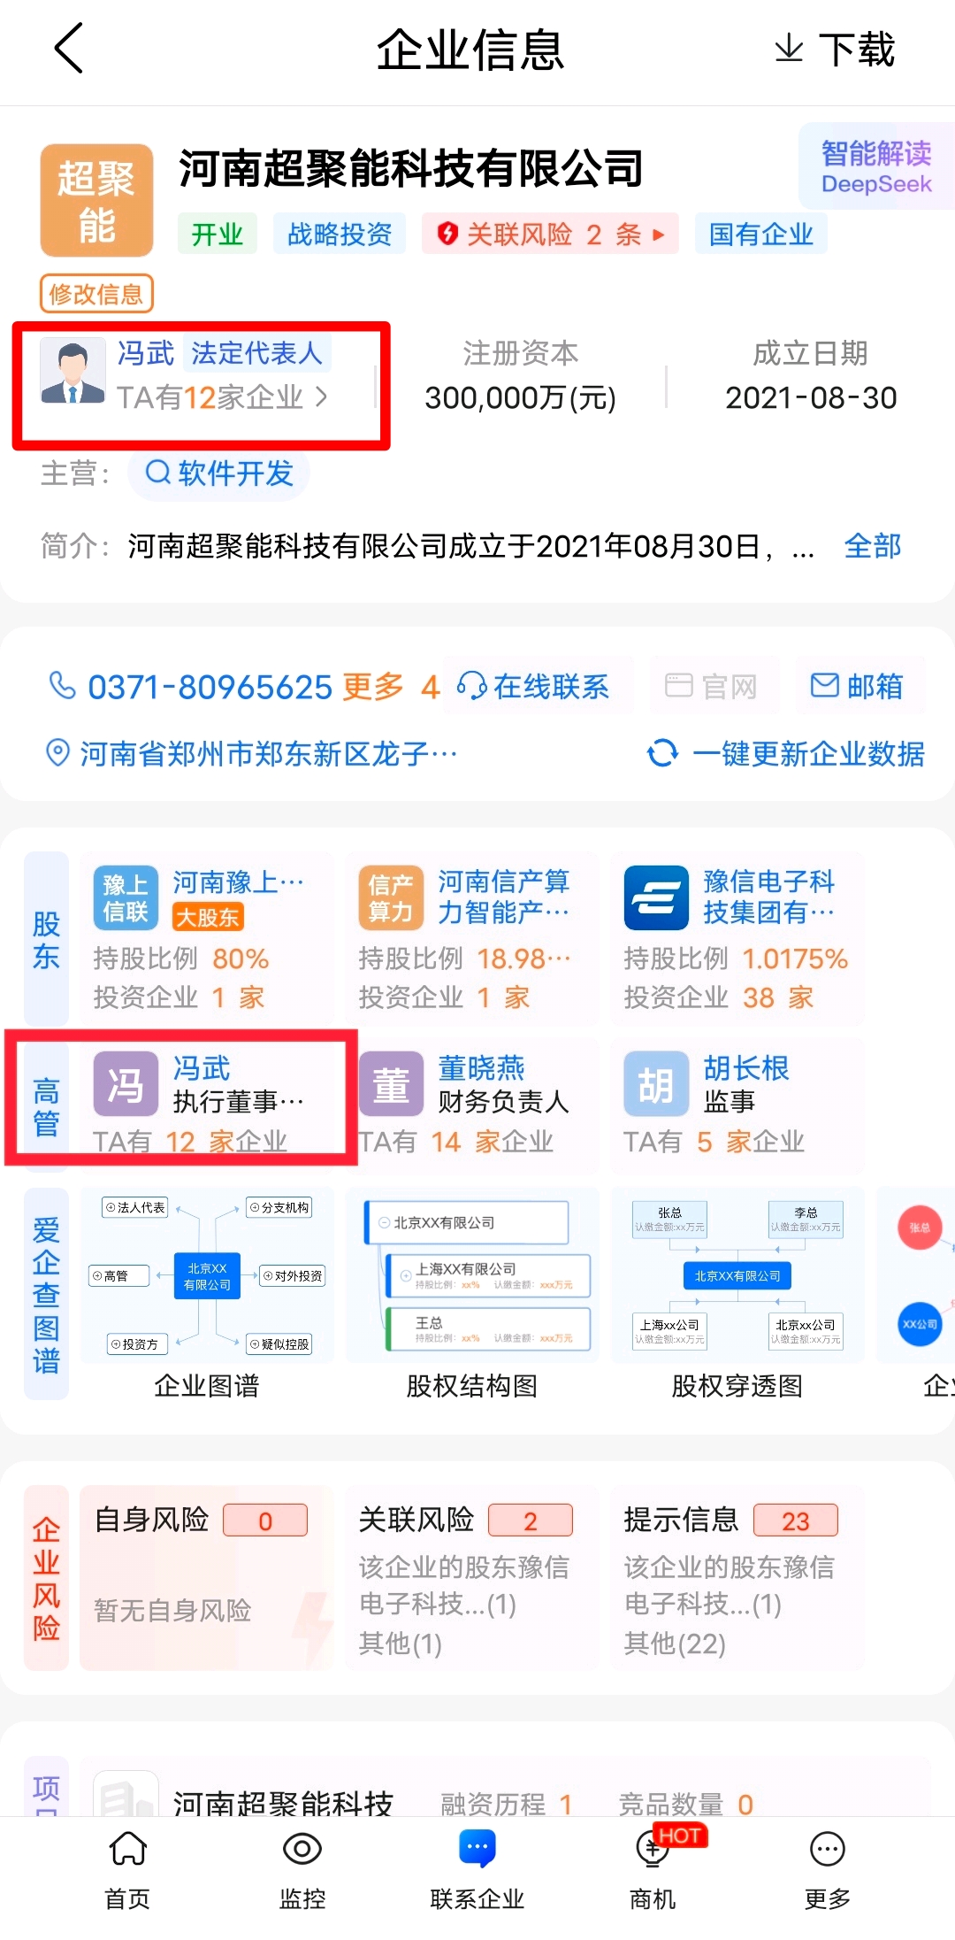Open the 爱企查图谱 section tab
The height and width of the screenshot is (1940, 955).
tap(46, 1294)
